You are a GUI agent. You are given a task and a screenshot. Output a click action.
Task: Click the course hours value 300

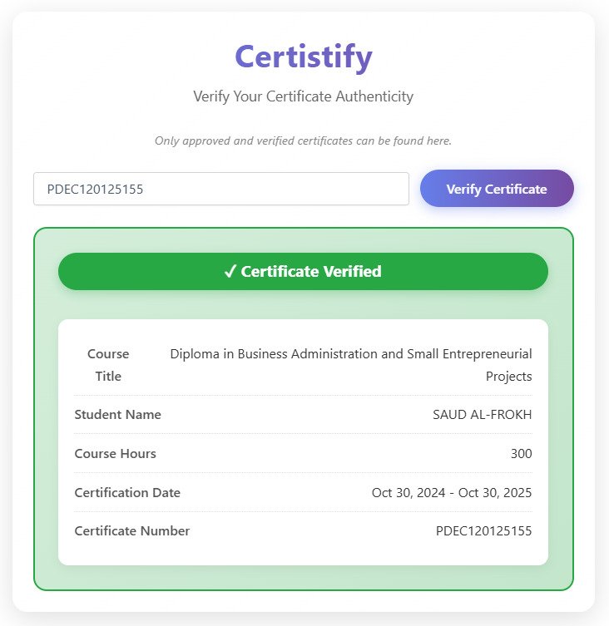coord(521,454)
